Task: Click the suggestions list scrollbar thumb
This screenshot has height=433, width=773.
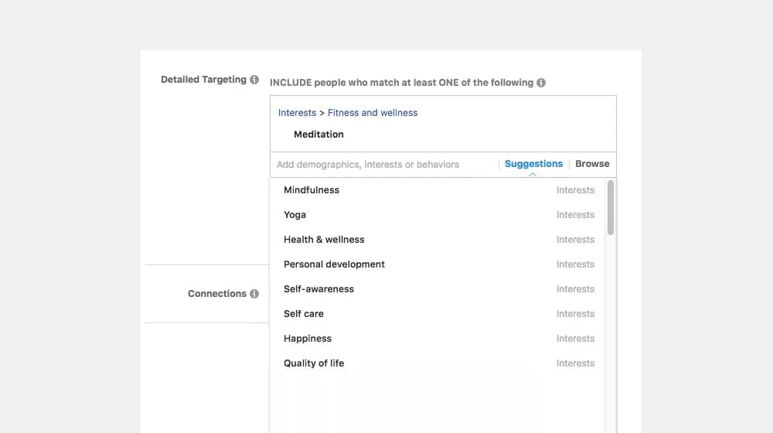Action: click(x=611, y=207)
